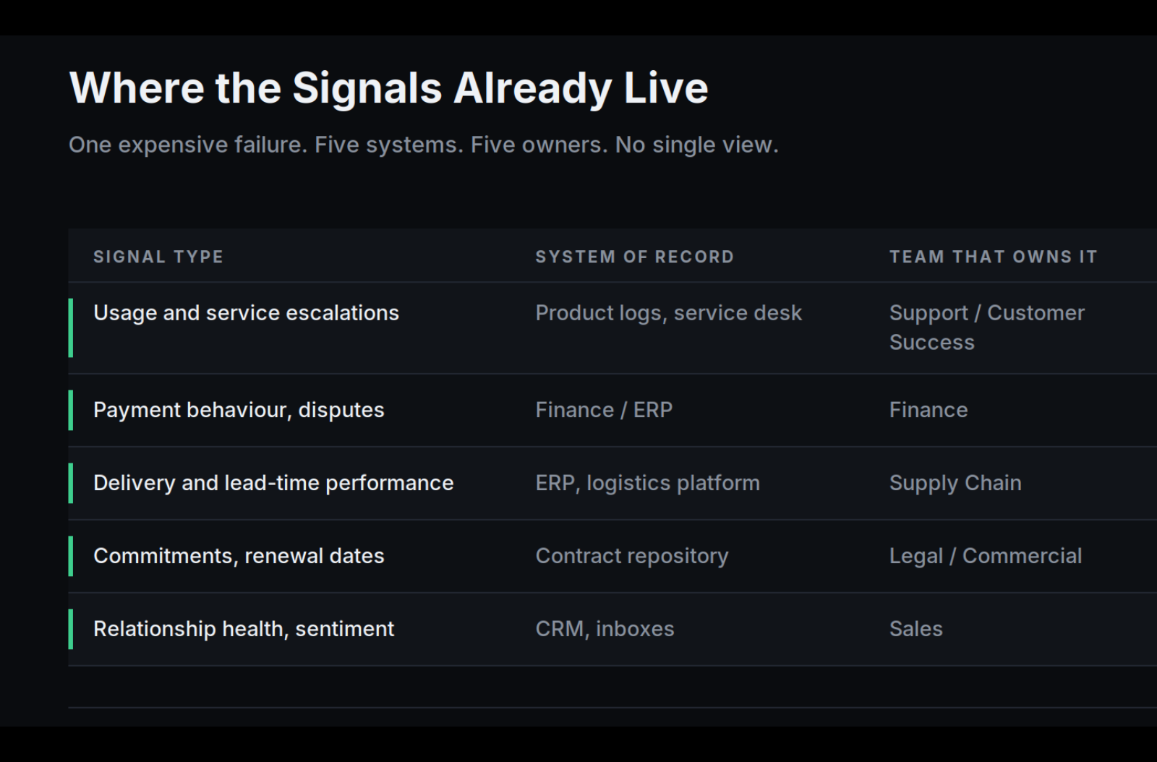Click 'Finance' in the team column
This screenshot has height=762, width=1157.
click(928, 410)
